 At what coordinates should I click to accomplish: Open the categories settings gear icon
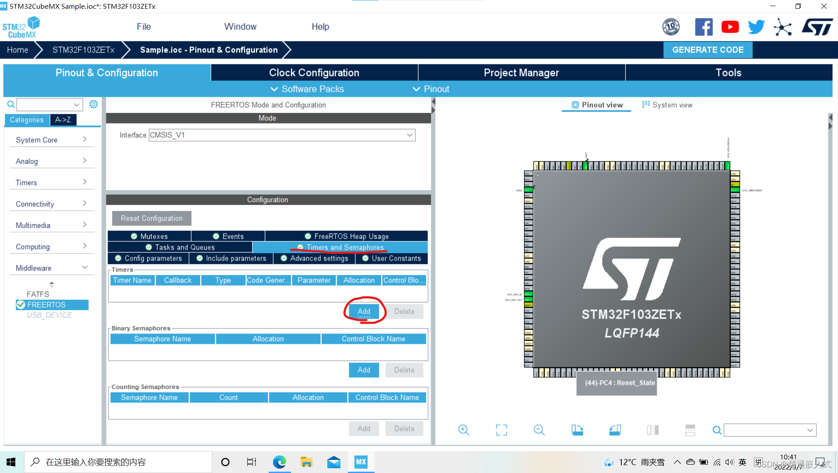point(93,104)
